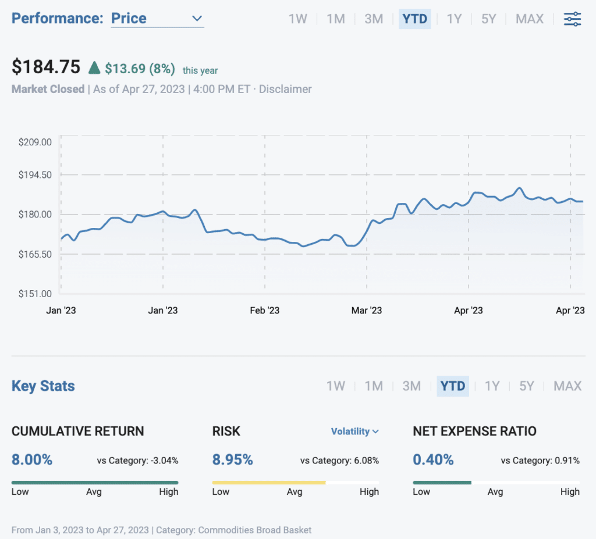Image resolution: width=596 pixels, height=539 pixels.
Task: Switch Performance chart to 5Y
Action: [488, 19]
